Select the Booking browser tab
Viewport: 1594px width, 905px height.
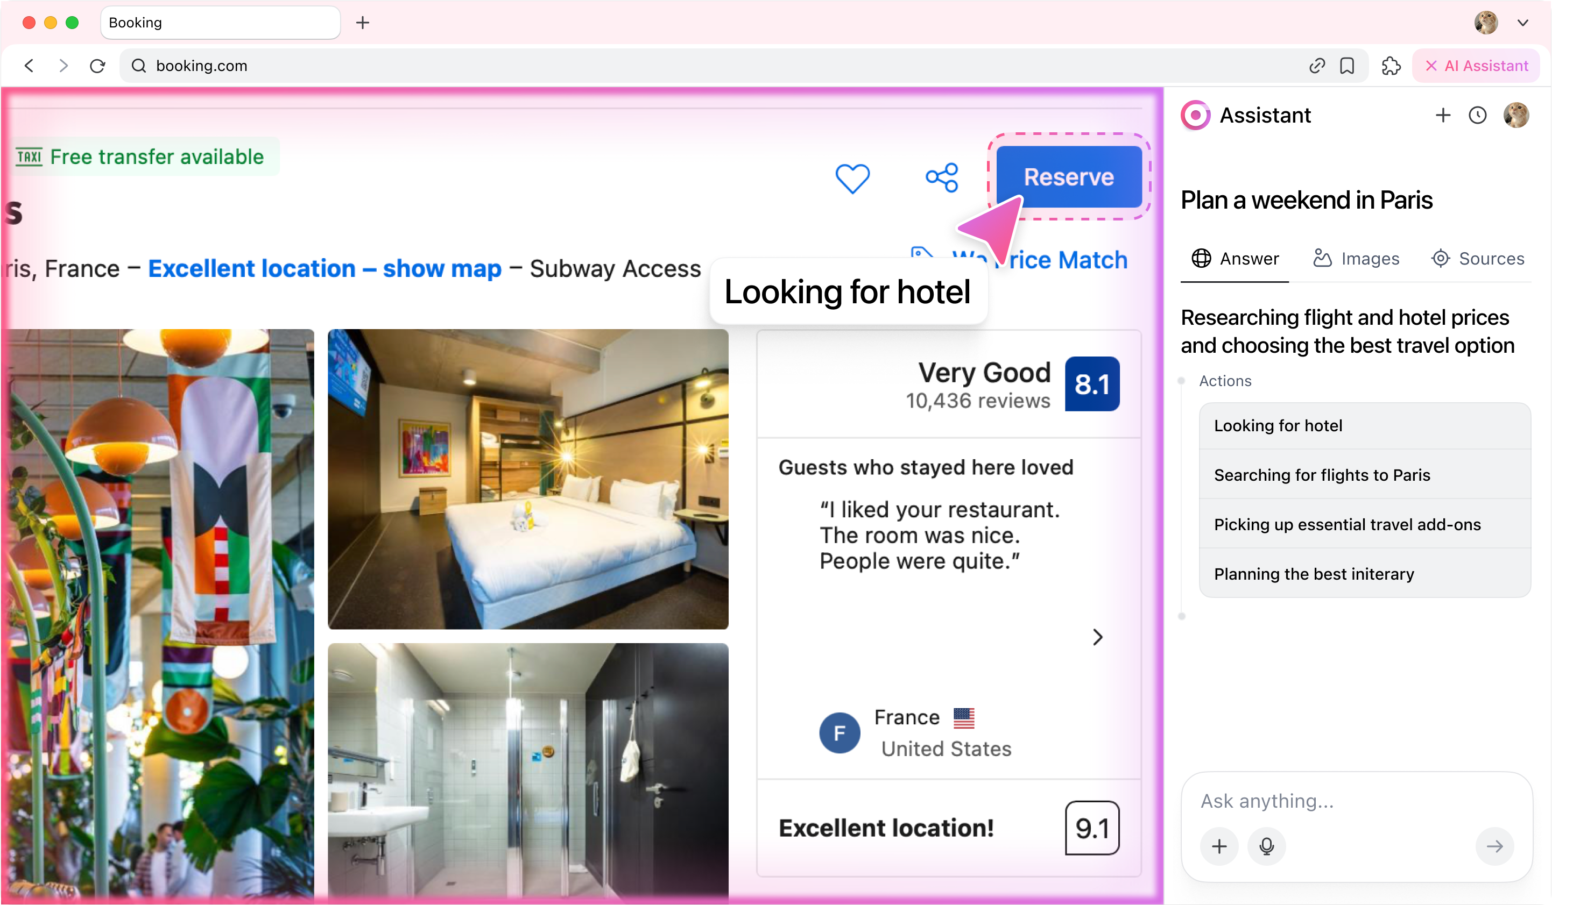tap(220, 23)
